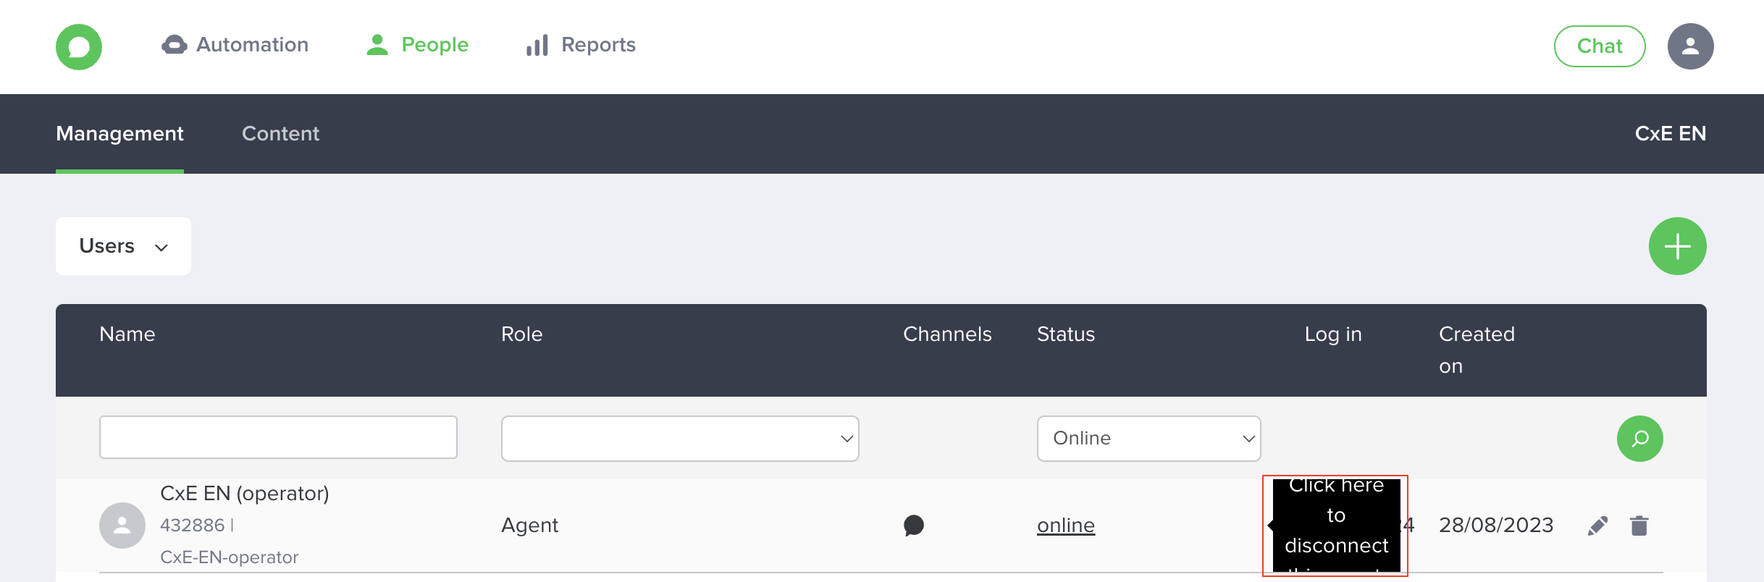The image size is (1764, 582).
Task: Switch to the Management tab
Action: [119, 134]
